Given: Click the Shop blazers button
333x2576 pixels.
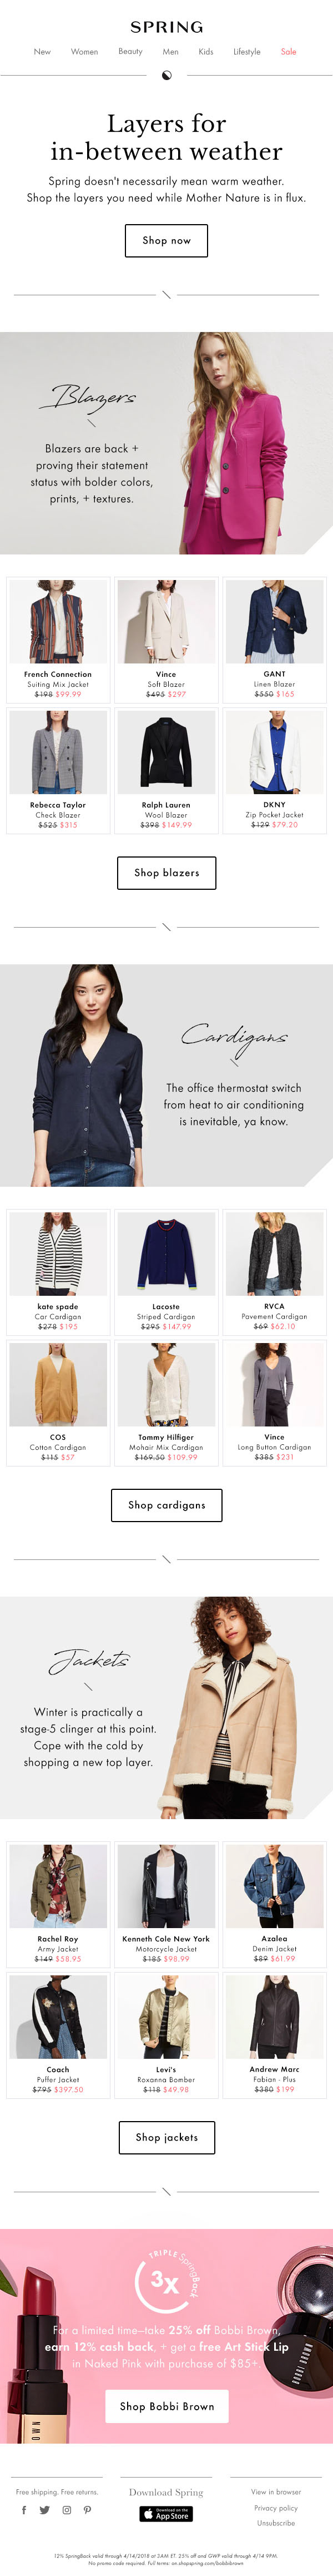Looking at the screenshot, I should pyautogui.click(x=167, y=872).
